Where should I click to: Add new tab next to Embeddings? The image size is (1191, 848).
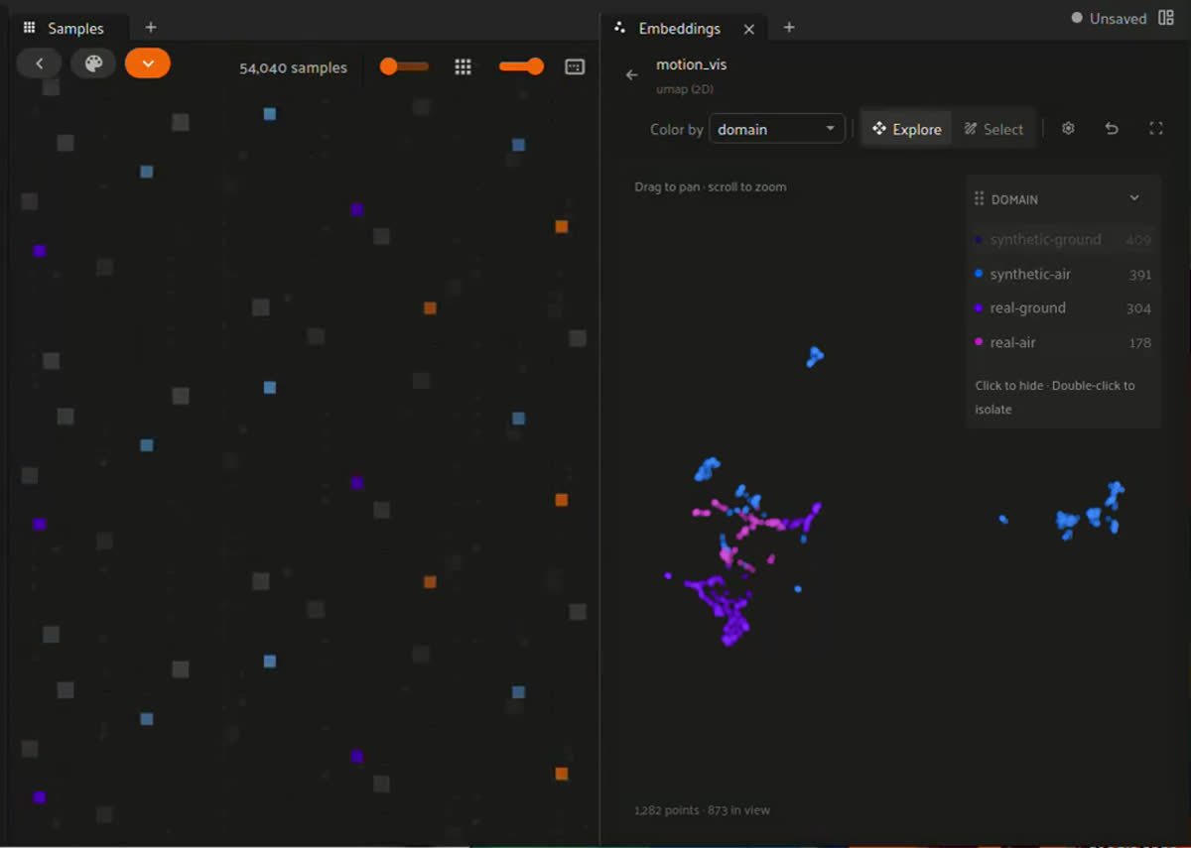coord(789,28)
